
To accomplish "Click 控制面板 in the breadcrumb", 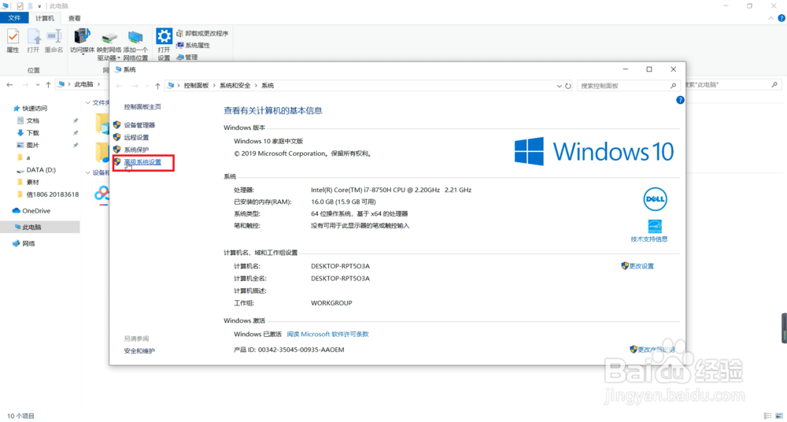I will pos(196,86).
